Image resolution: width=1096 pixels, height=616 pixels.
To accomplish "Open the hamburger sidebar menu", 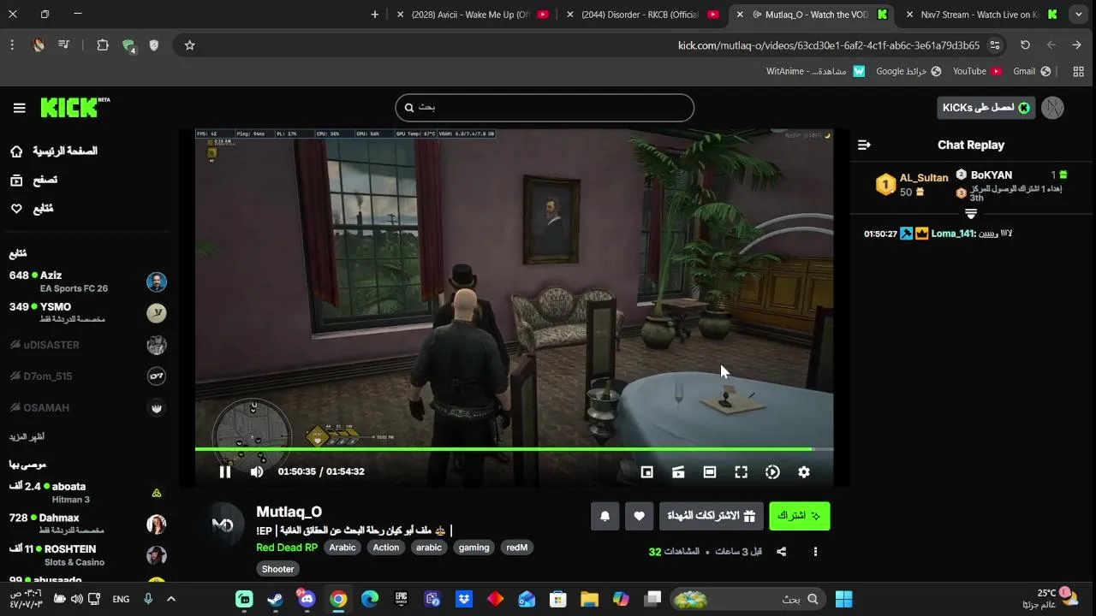I will click(19, 108).
